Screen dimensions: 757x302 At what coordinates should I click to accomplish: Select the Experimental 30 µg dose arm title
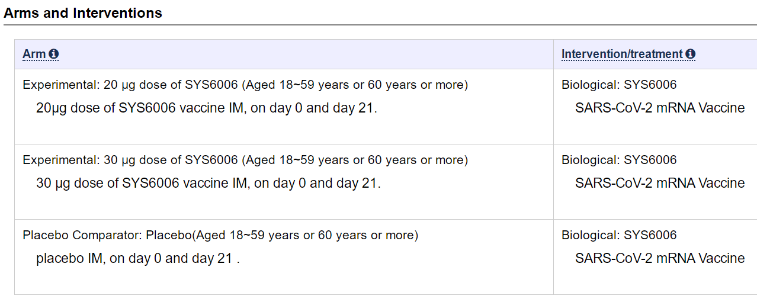(x=245, y=160)
